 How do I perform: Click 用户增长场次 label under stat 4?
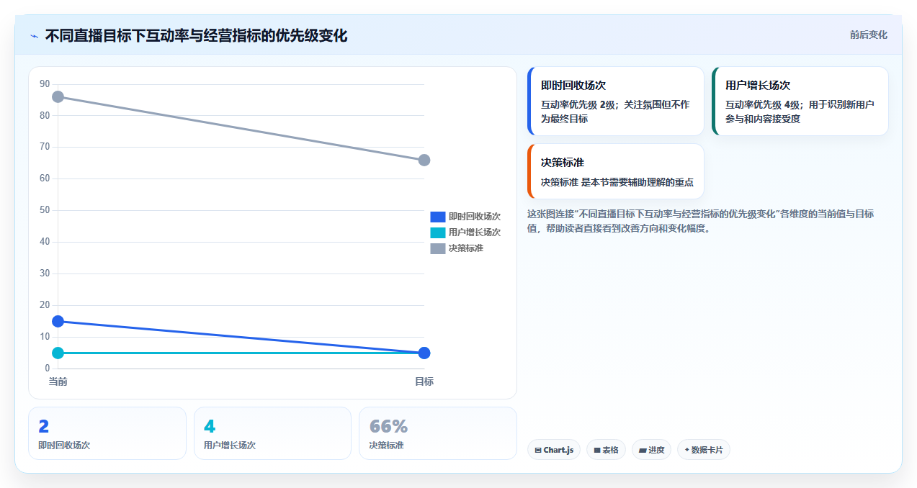pyautogui.click(x=230, y=446)
